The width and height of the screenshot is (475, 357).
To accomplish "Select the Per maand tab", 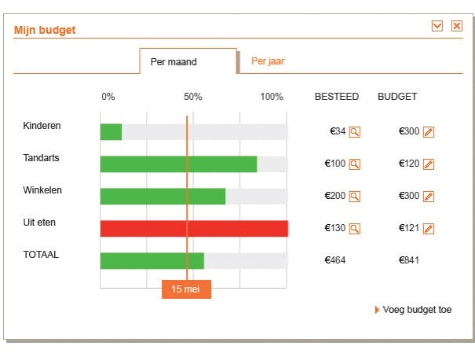I will [174, 61].
